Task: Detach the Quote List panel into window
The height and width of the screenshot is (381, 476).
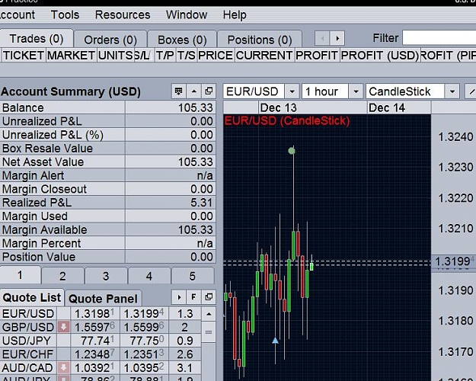Action: (x=209, y=297)
